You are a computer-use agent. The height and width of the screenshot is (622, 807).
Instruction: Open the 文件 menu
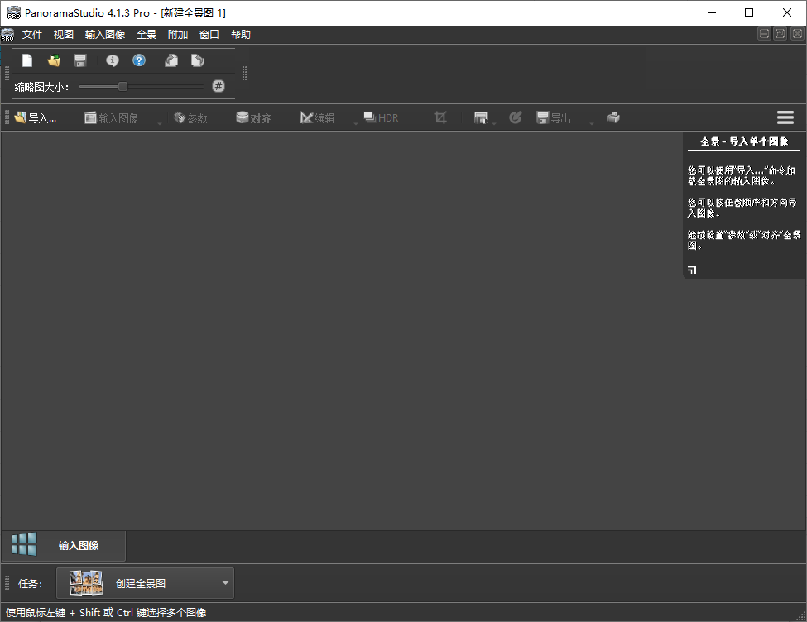[33, 34]
